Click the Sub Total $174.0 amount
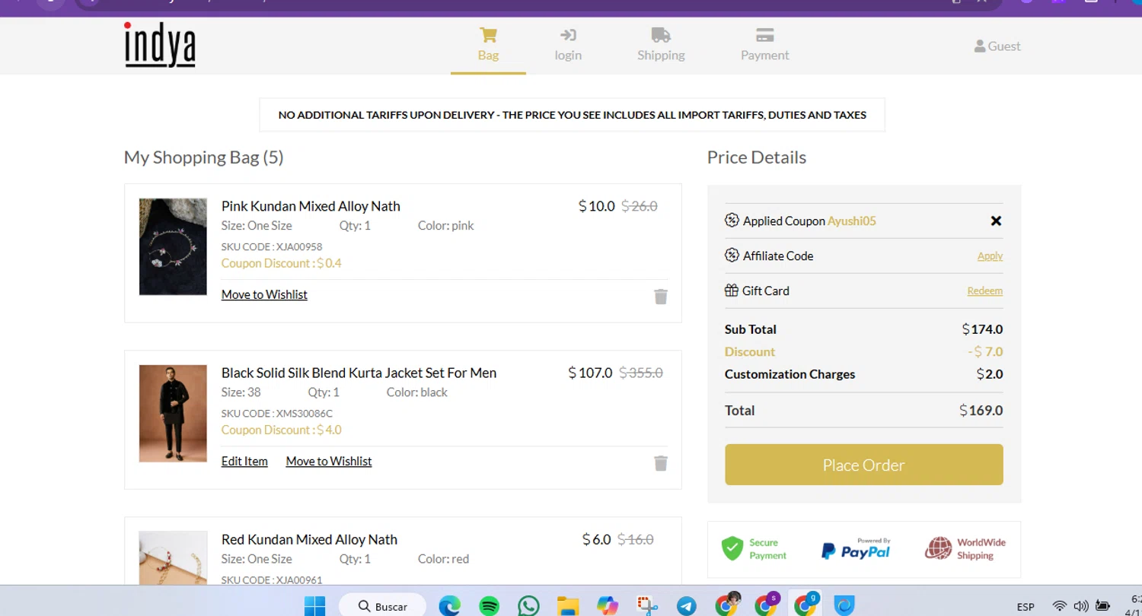 [x=983, y=329]
